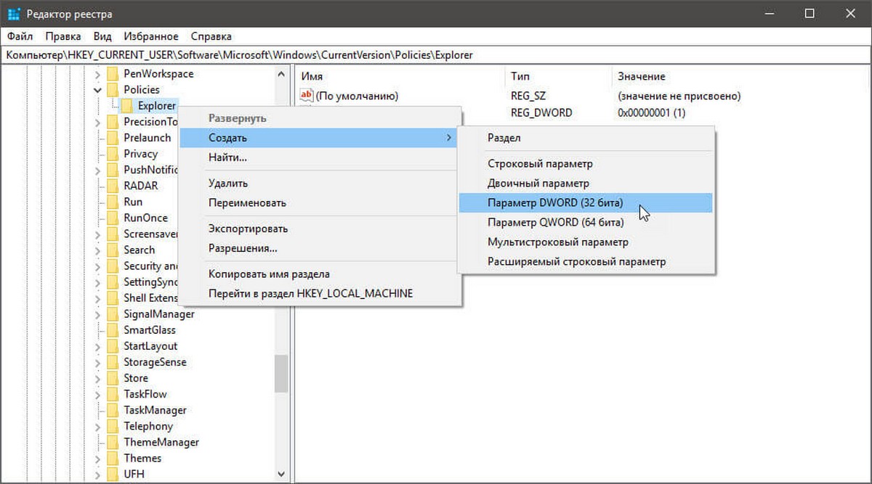Open the Справка menu
Screen dimensions: 872x484
[211, 36]
